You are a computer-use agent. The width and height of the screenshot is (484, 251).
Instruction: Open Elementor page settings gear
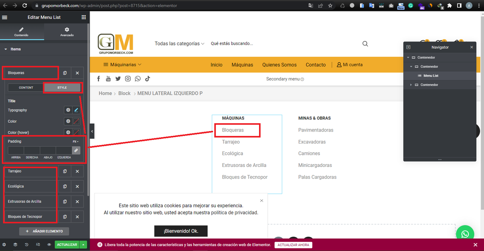5,245
